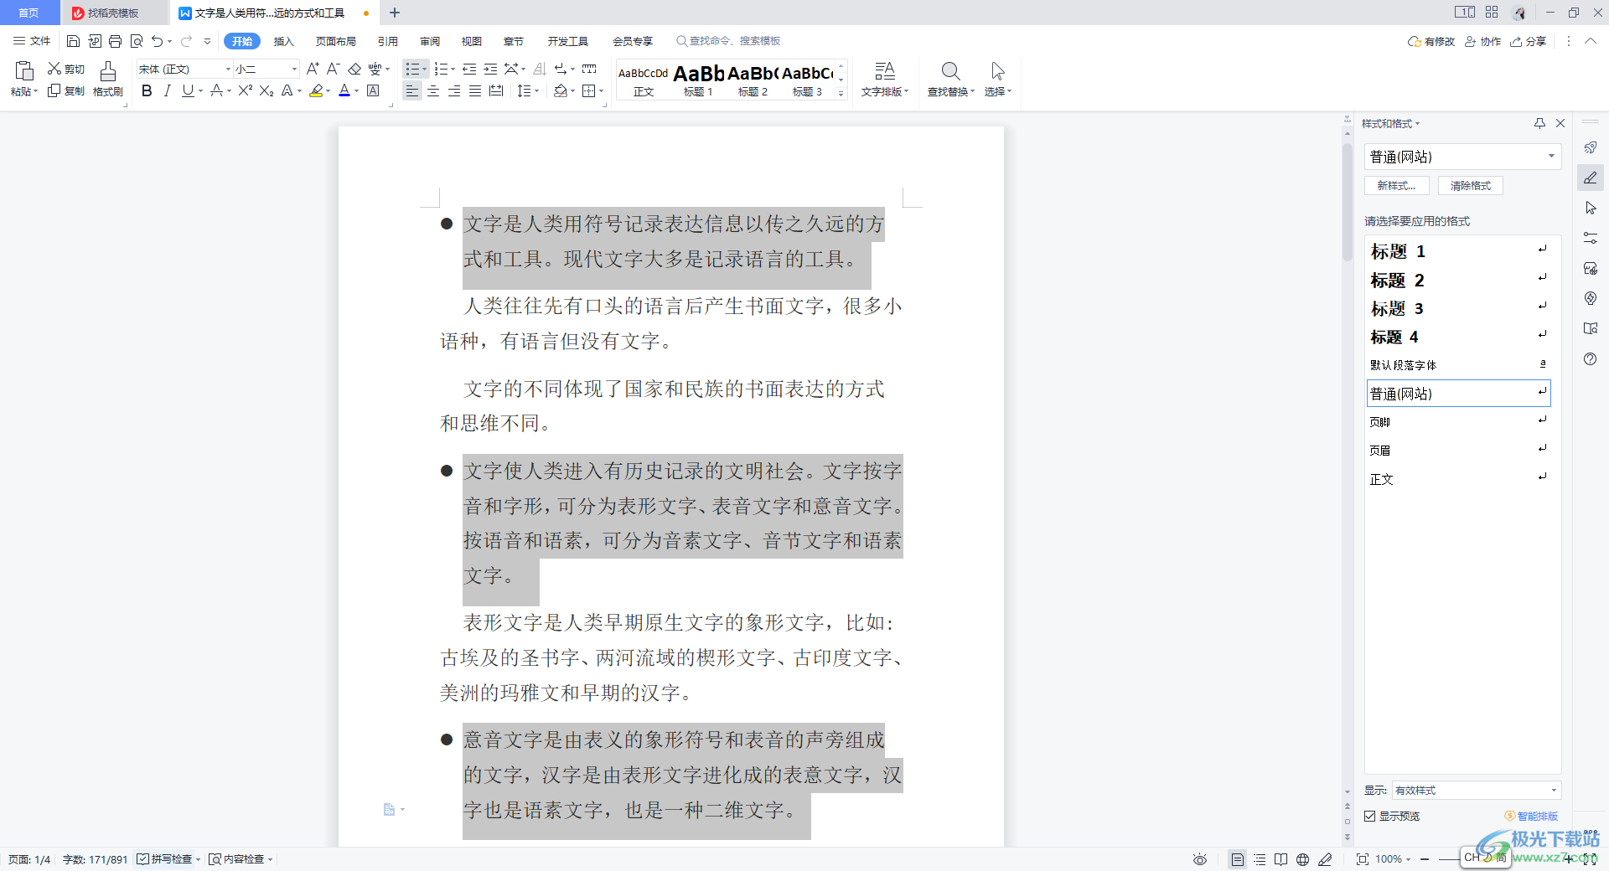Toggle strikethrough formatting
This screenshot has height=871, width=1609.
pyautogui.click(x=217, y=90)
